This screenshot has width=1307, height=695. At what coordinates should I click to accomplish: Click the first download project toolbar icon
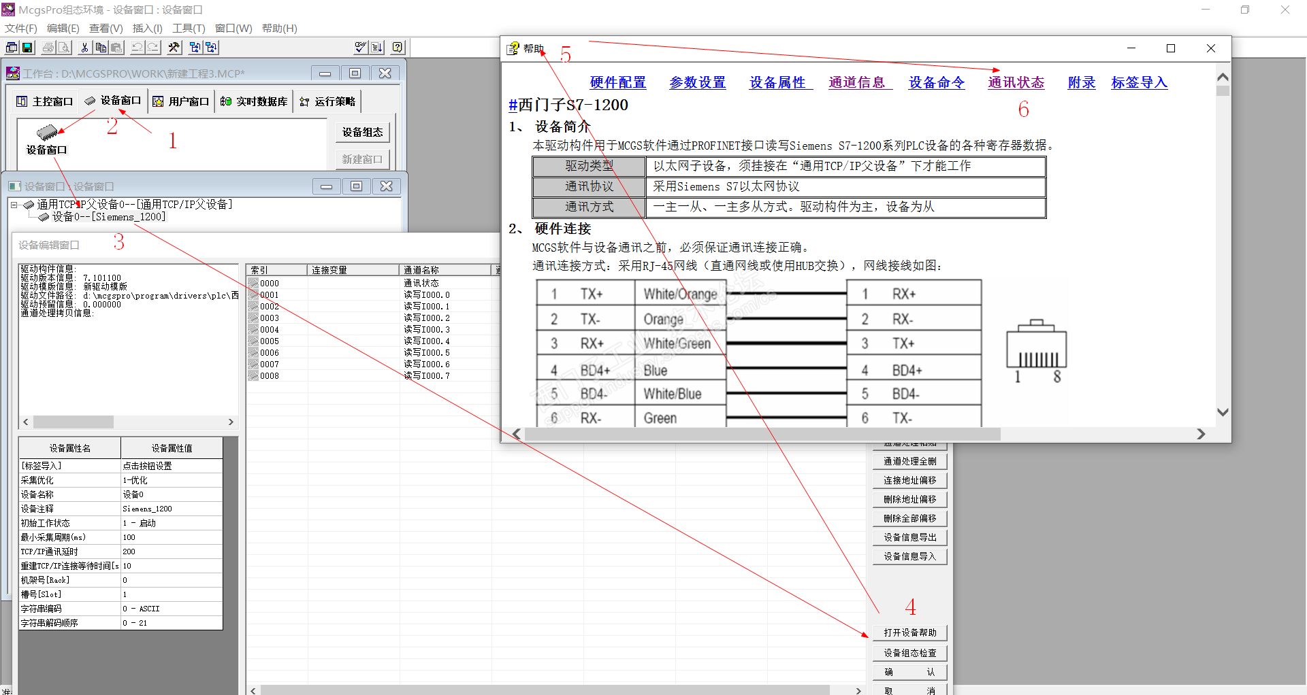[195, 47]
